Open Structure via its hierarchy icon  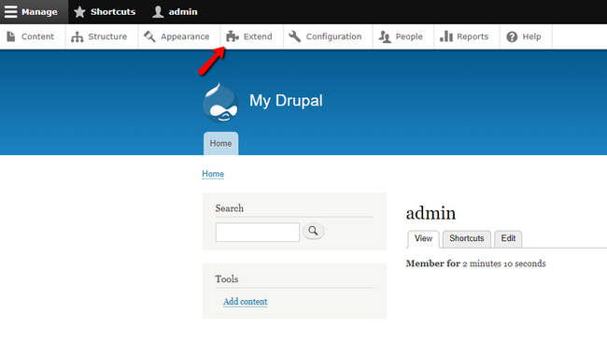tap(77, 36)
